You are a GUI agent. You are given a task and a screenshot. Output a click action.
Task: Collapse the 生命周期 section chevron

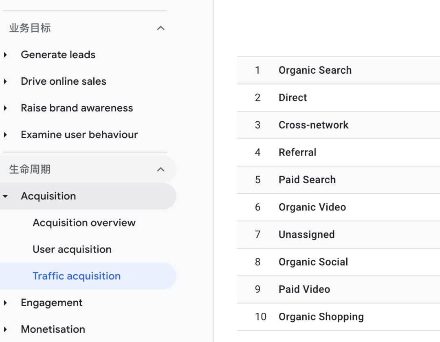(161, 169)
